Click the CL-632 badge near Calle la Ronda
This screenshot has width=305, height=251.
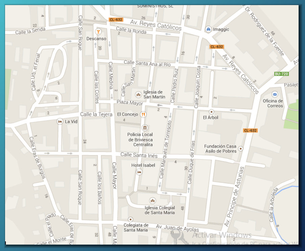[x=116, y=20]
